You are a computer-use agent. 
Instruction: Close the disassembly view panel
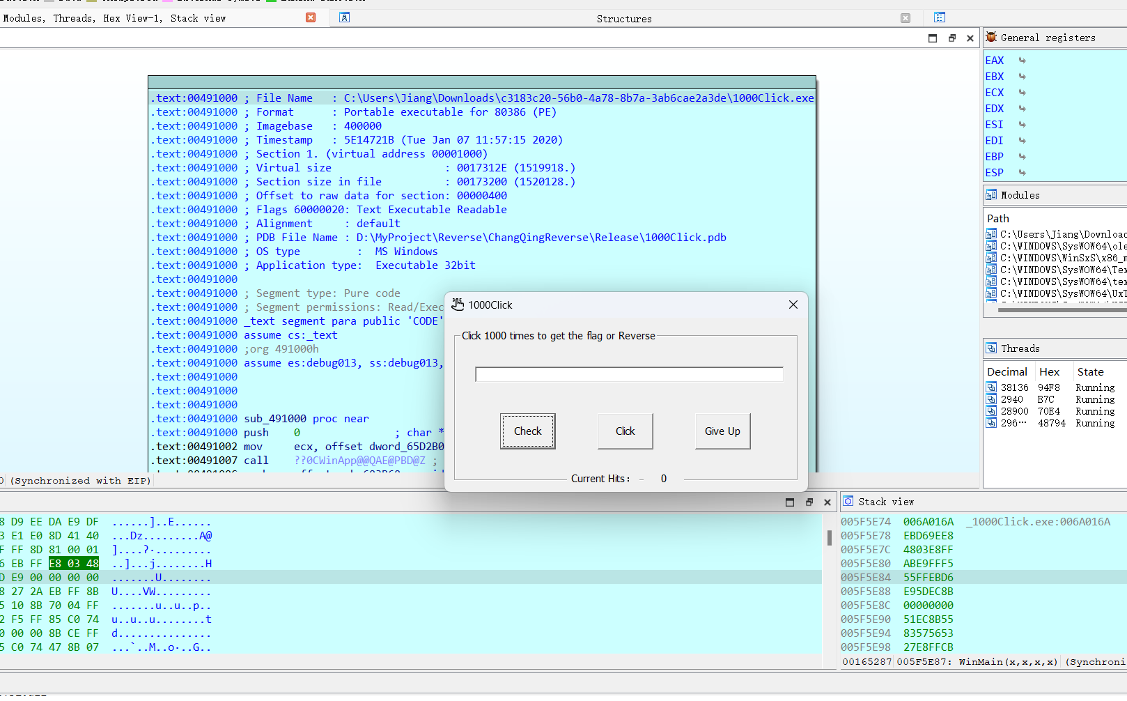coord(970,38)
